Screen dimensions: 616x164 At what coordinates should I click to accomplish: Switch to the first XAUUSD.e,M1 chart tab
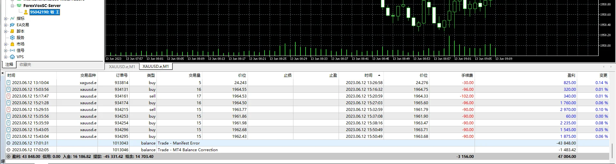point(122,66)
